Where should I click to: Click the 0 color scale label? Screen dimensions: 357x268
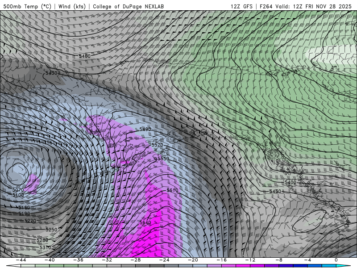336,260
